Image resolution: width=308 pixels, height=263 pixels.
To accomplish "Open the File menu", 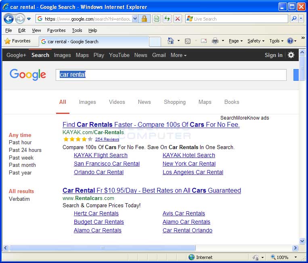I will tap(8, 30).
